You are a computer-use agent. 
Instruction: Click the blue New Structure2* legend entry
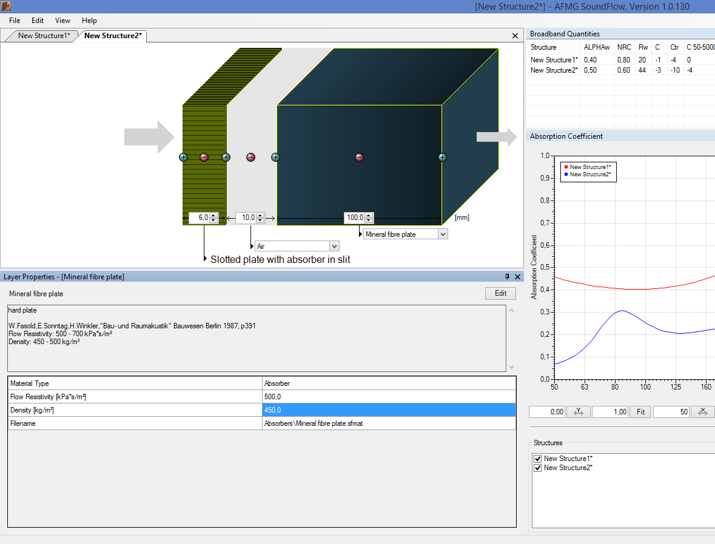tap(587, 174)
